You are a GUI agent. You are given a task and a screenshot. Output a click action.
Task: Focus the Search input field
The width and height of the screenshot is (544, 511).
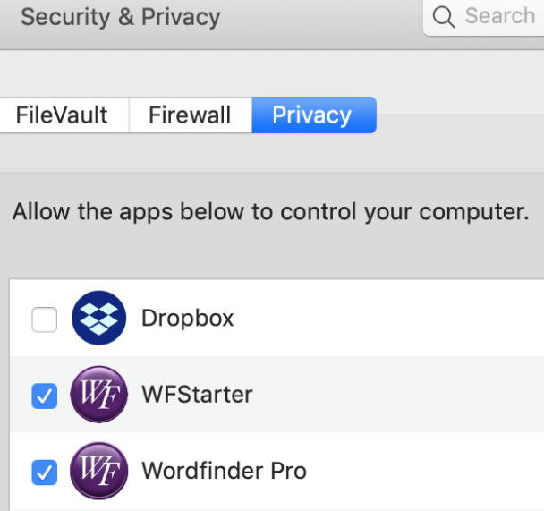click(484, 17)
